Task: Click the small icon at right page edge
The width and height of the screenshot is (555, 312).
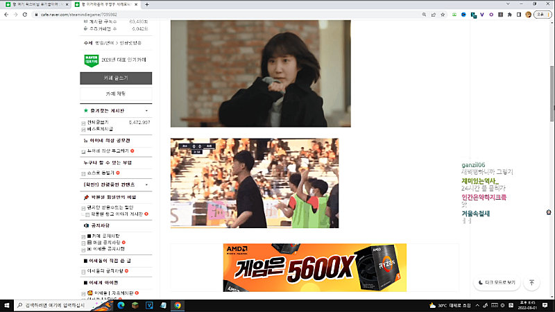Action: [x=549, y=212]
